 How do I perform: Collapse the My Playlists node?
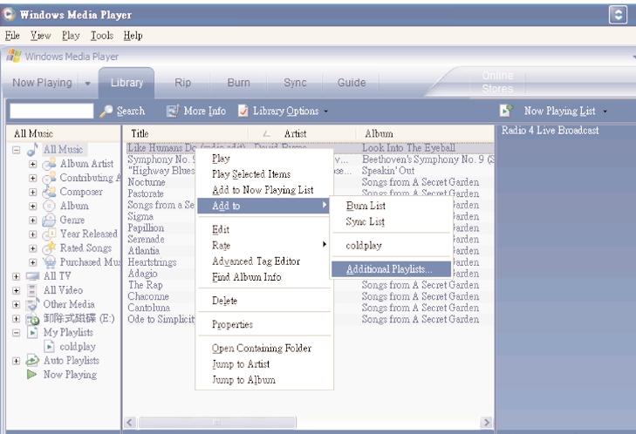pyautogui.click(x=16, y=333)
